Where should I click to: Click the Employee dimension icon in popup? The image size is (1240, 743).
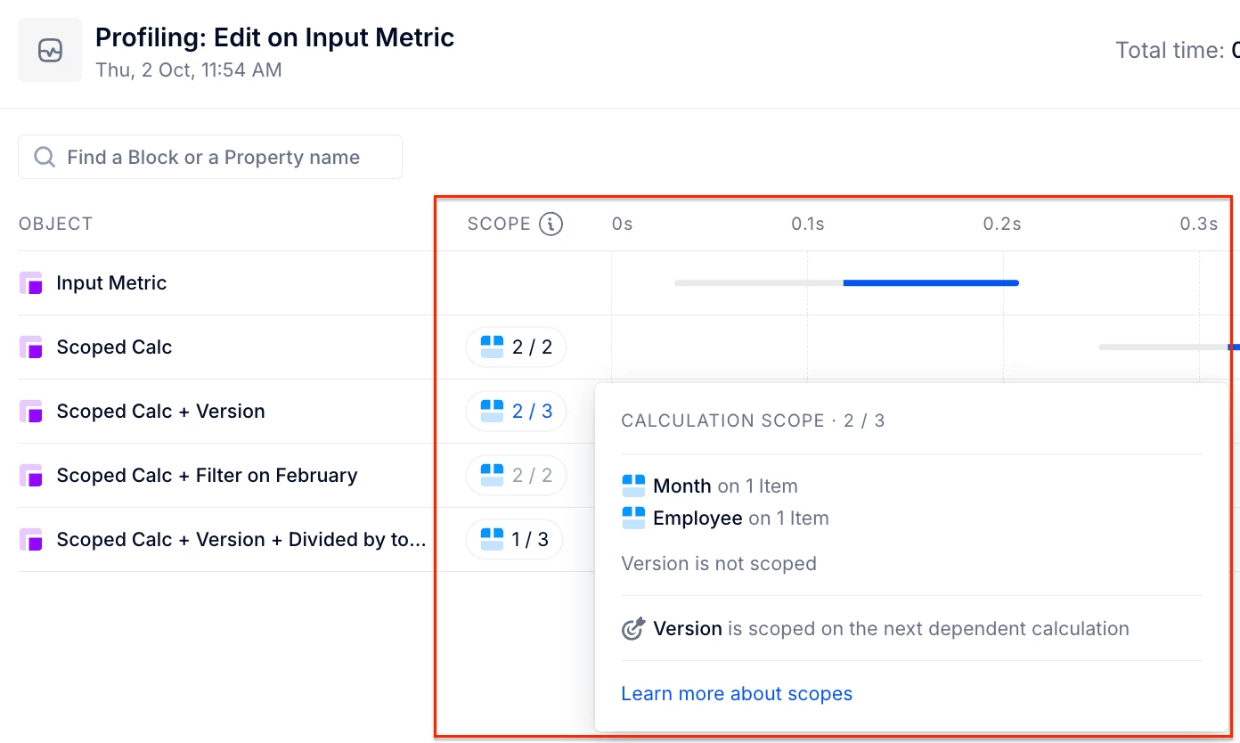point(633,518)
